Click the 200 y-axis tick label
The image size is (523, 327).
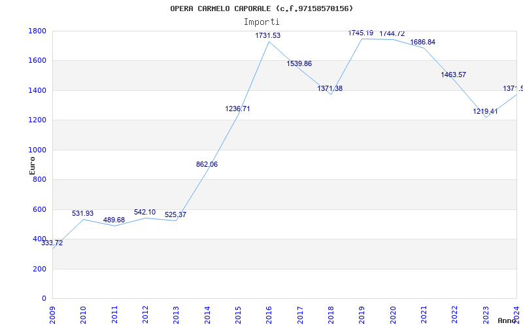coord(40,269)
